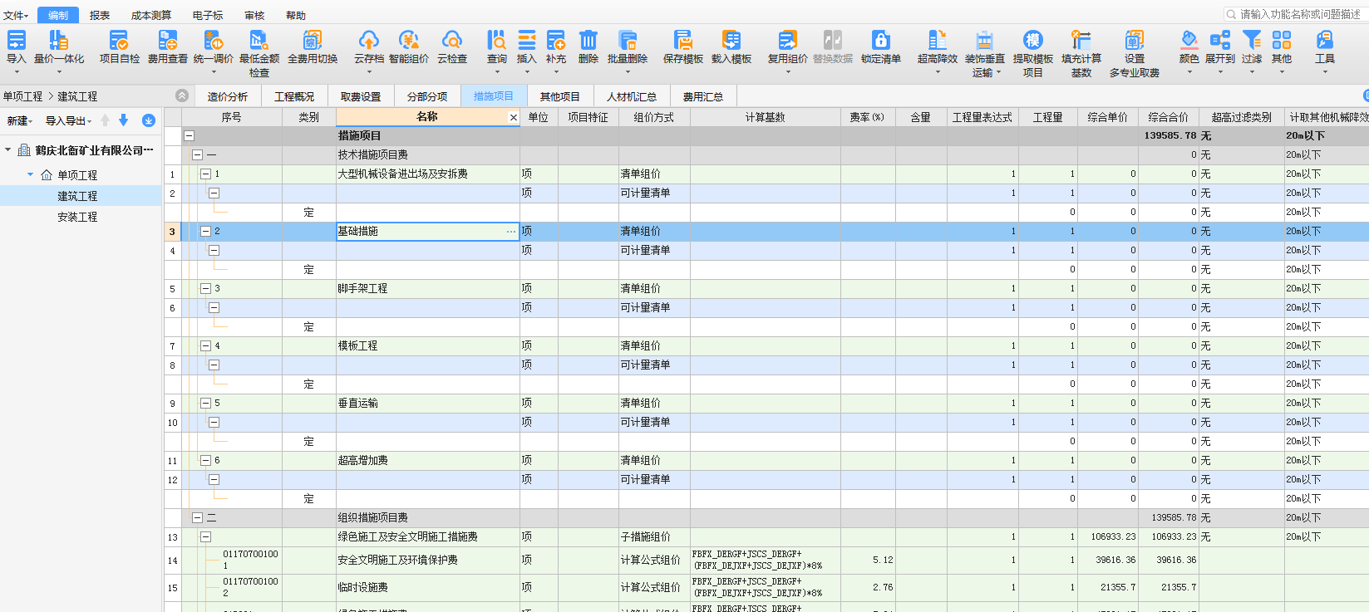Click 保存模板 save template icon
Viewport: 1369px width, 612px height.
tap(682, 47)
